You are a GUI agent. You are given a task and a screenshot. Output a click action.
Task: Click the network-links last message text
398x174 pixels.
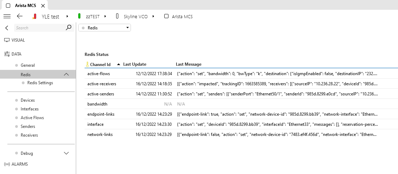(x=277, y=135)
